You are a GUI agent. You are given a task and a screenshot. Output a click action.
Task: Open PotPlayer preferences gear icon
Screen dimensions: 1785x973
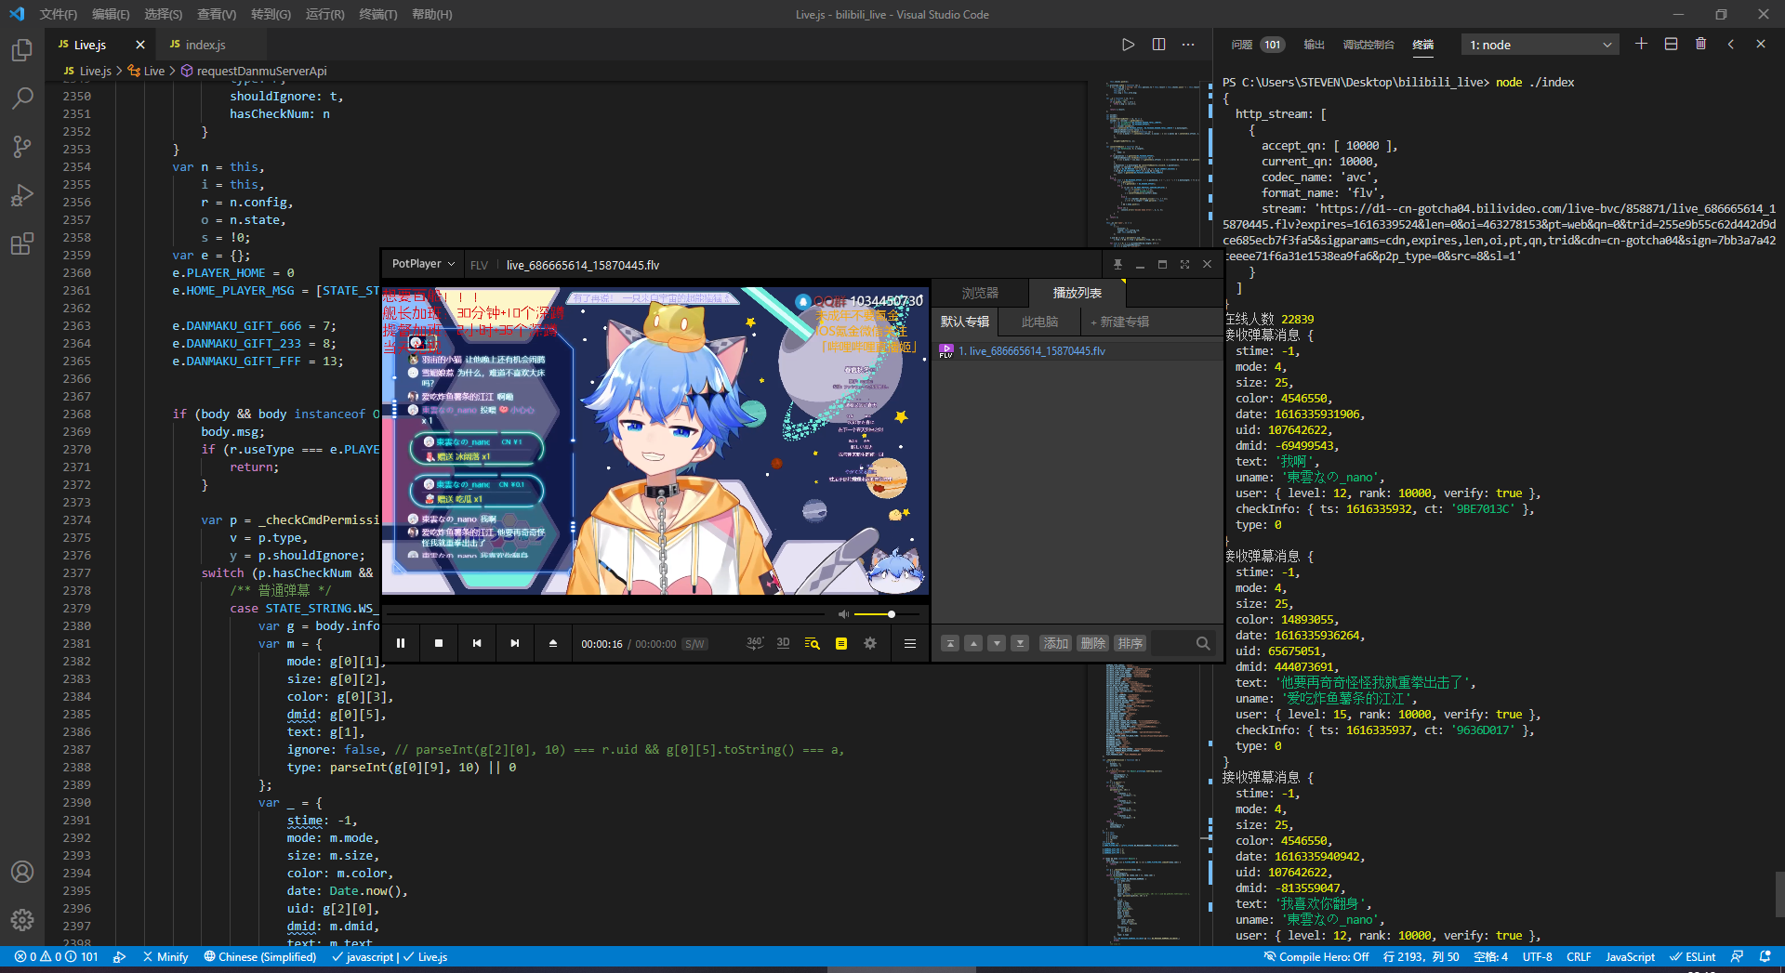tap(870, 643)
